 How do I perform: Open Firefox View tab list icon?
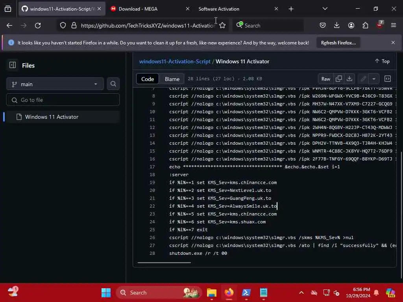coord(8,9)
